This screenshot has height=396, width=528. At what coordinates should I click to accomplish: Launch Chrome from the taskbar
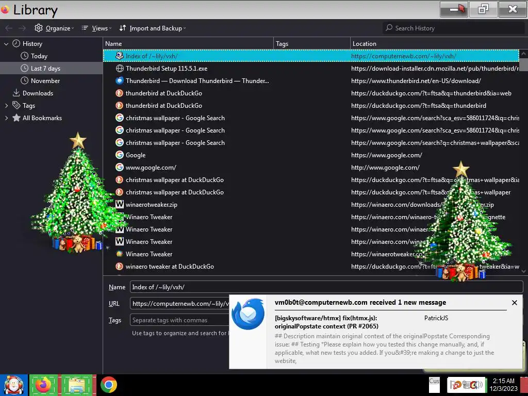(108, 385)
